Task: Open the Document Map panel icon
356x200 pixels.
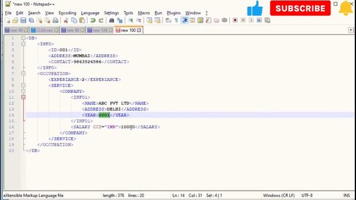Action: tap(200, 21)
